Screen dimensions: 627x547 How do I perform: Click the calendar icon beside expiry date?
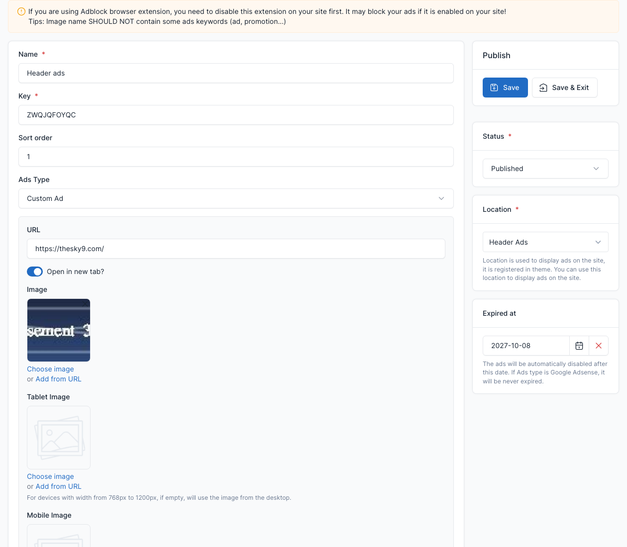(x=579, y=346)
